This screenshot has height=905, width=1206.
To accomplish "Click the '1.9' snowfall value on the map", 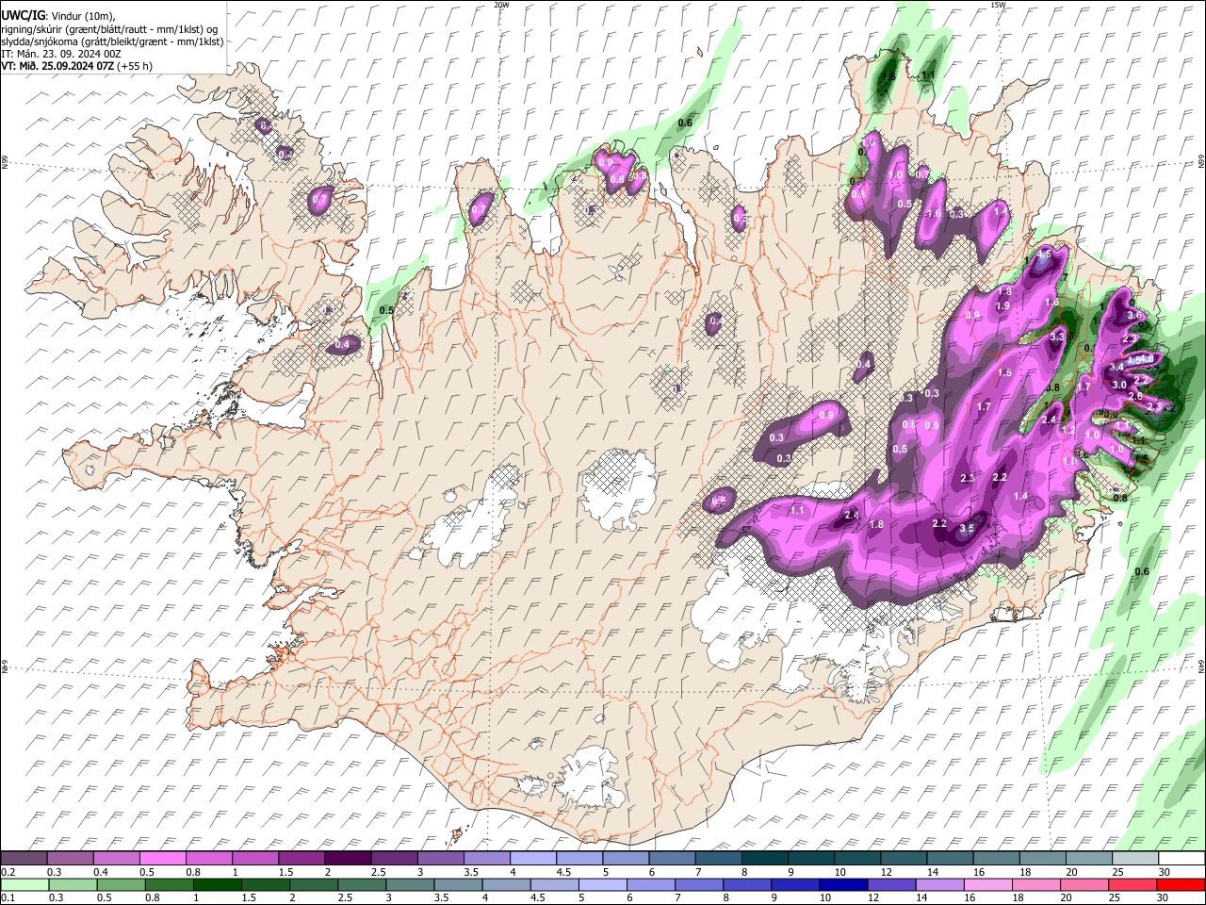I will [1003, 305].
